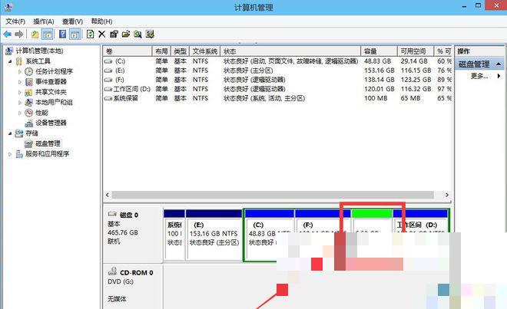The image size is (507, 309).
Task: Click the drive icon of volume (E:) row
Action: click(108, 71)
